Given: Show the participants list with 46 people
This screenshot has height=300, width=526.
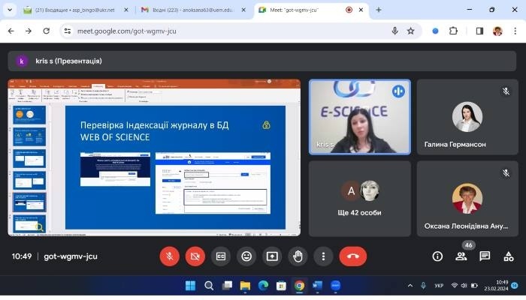Looking at the screenshot, I should (461, 256).
